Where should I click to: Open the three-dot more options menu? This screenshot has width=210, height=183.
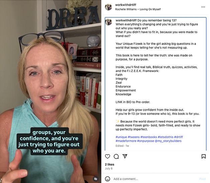(203, 7)
